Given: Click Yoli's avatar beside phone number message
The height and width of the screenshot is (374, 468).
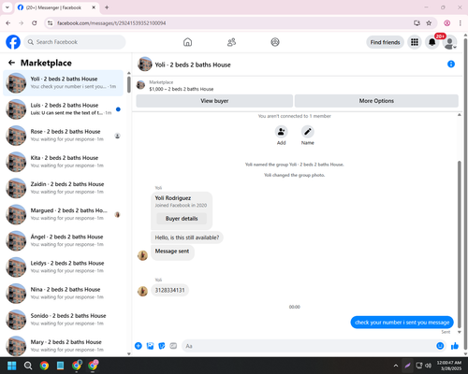Looking at the screenshot, I should (142, 291).
